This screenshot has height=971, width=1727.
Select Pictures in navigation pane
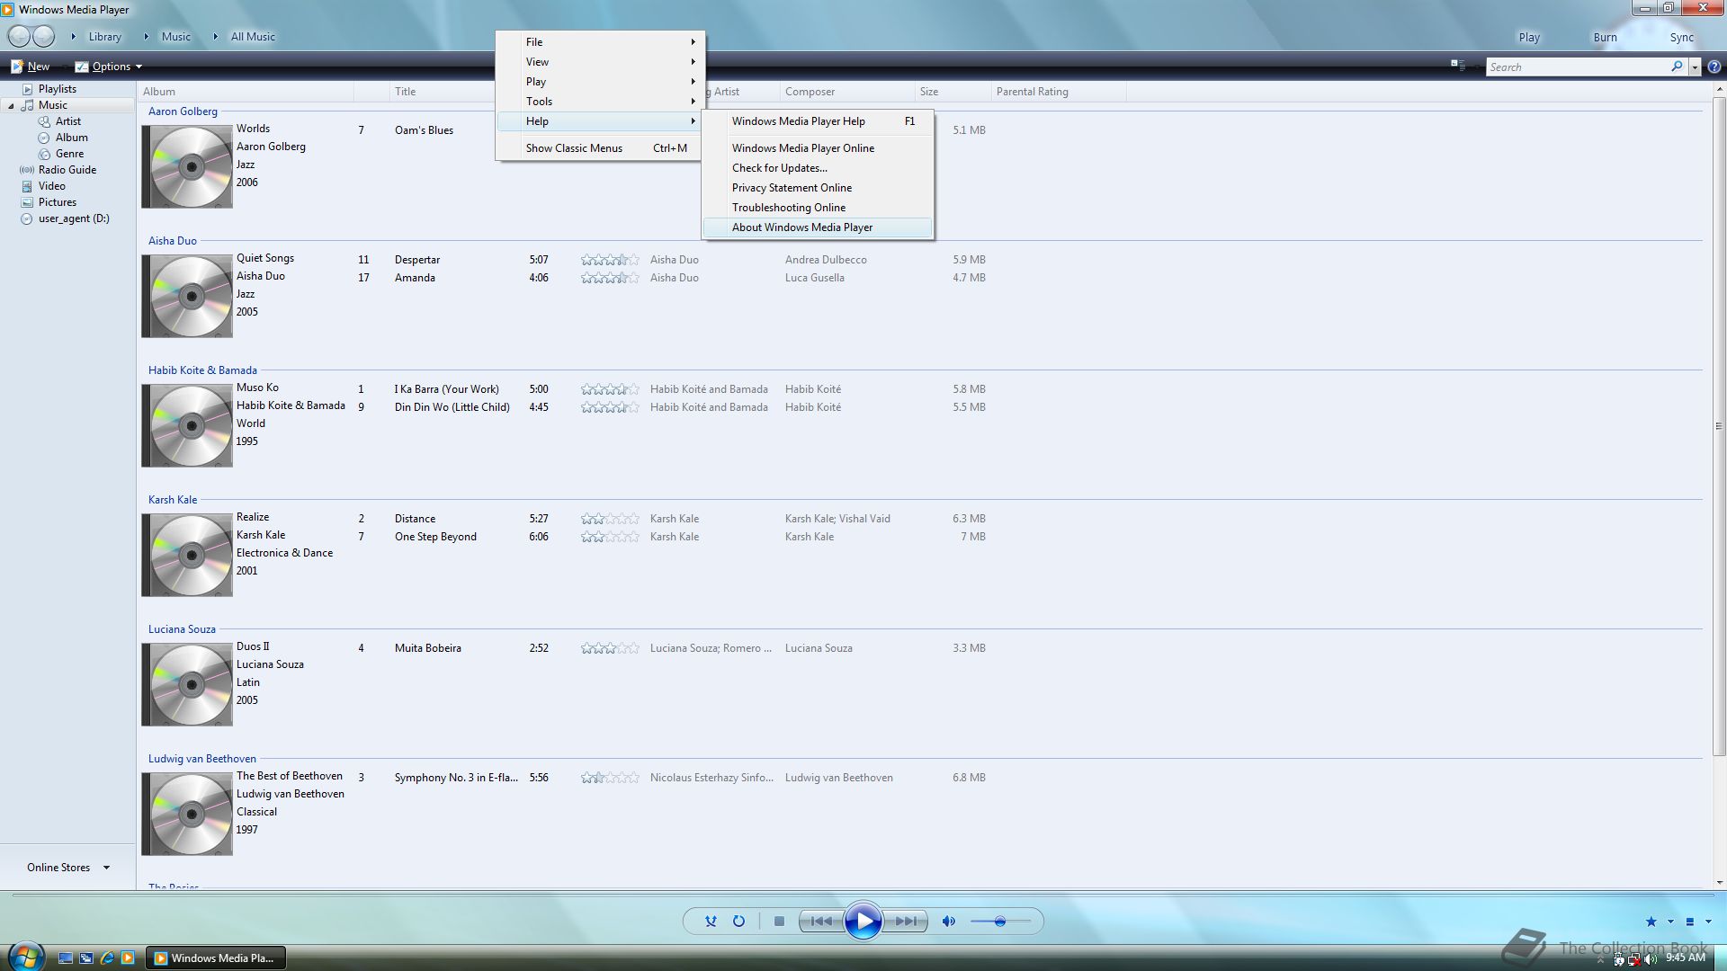coord(58,202)
